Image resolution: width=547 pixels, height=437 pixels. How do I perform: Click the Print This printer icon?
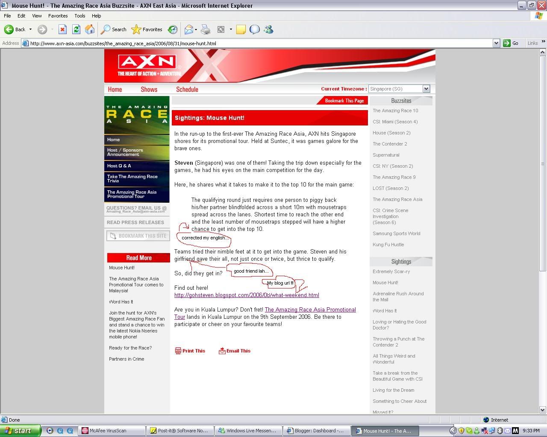click(178, 351)
